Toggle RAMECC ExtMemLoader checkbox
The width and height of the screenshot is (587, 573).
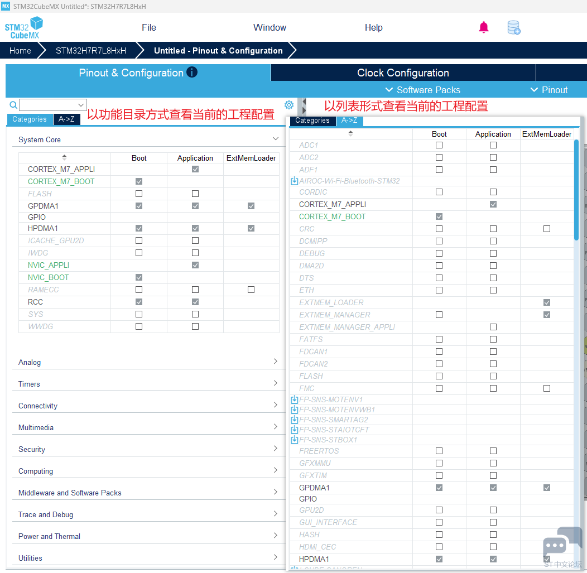(251, 290)
